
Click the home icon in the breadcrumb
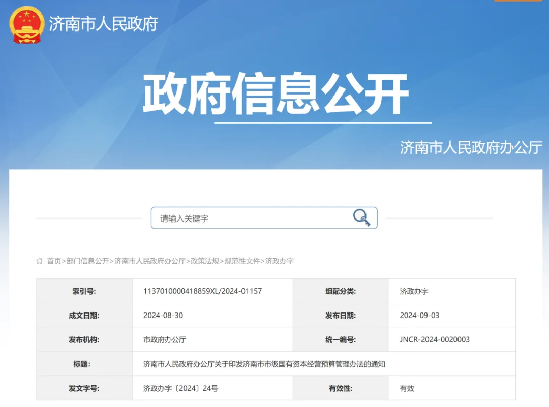[x=40, y=261]
